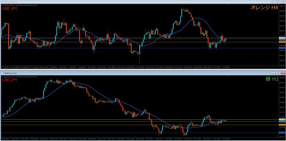Maximize the USDJPY H4 chart window

pyautogui.click(x=278, y=2)
